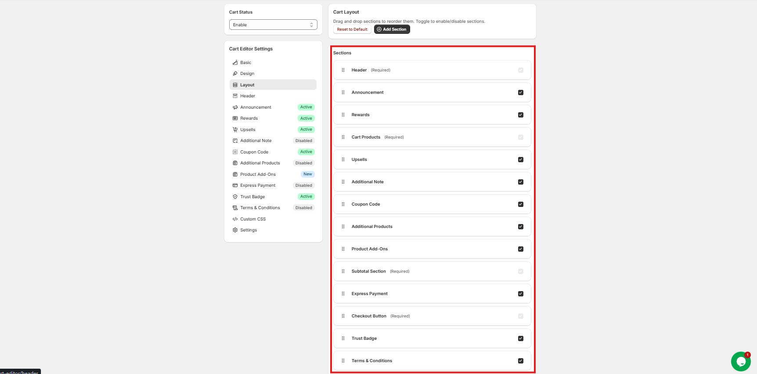Viewport: 757px width, 374px height.
Task: Open the Cart Status dropdown
Action: coord(273,25)
